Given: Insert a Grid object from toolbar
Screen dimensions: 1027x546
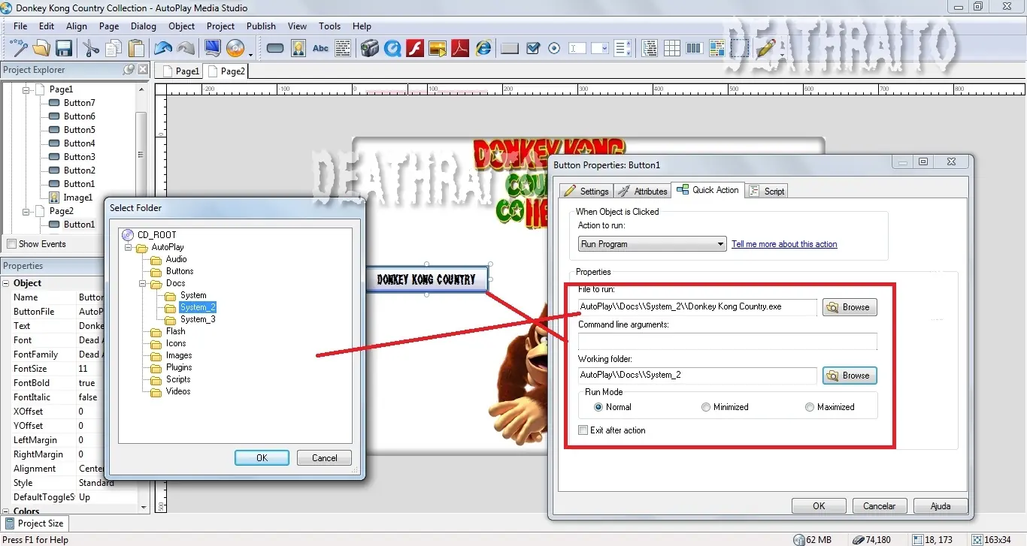Looking at the screenshot, I should click(x=672, y=49).
